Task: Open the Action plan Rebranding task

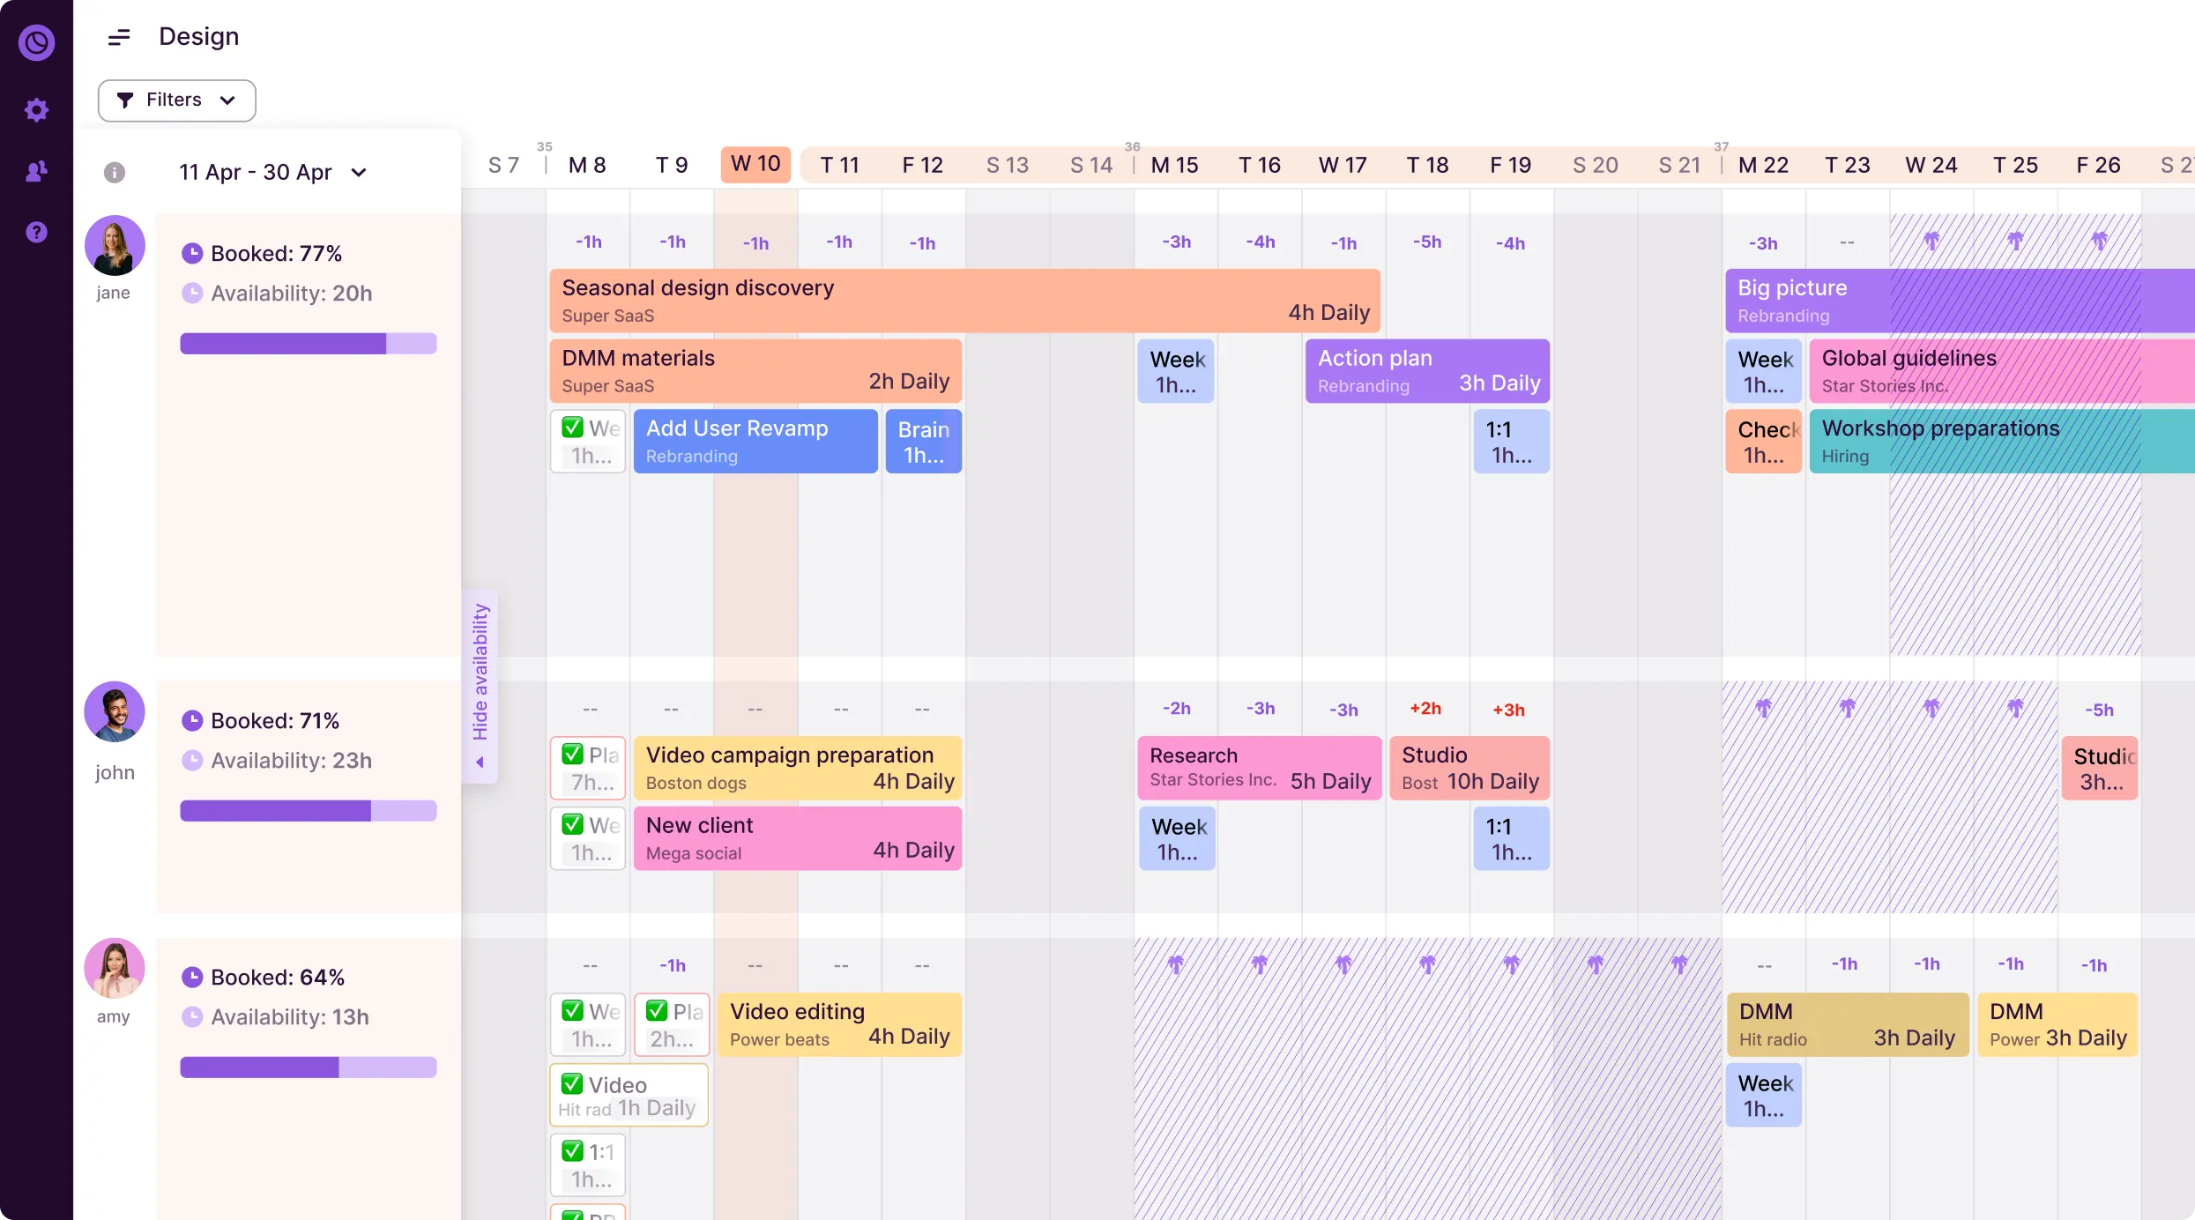Action: point(1426,369)
